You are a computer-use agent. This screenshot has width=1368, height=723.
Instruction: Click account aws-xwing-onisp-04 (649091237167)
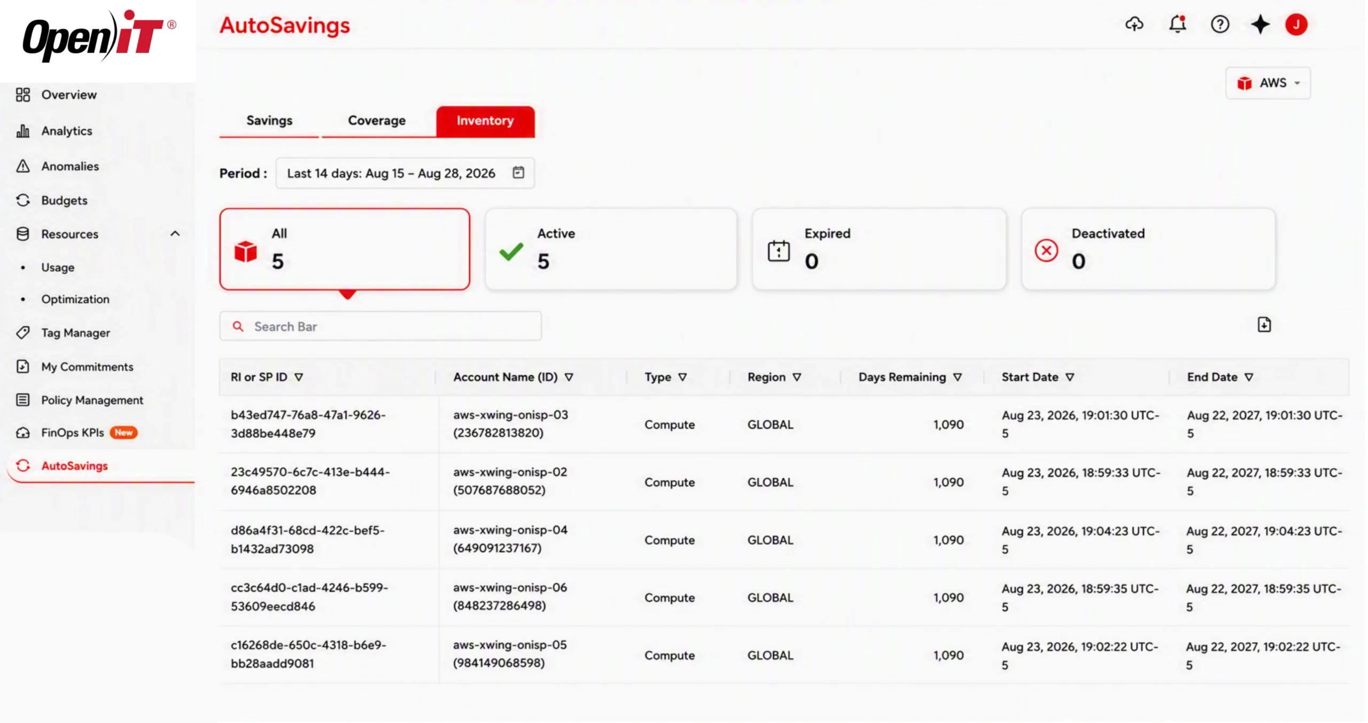[x=510, y=539]
